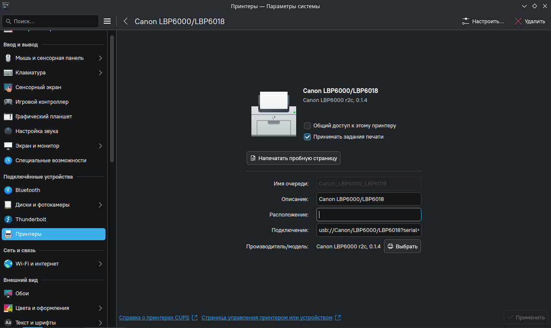Click the Удалить button to remove printer
Screen dimensions: 551x328
530,21
